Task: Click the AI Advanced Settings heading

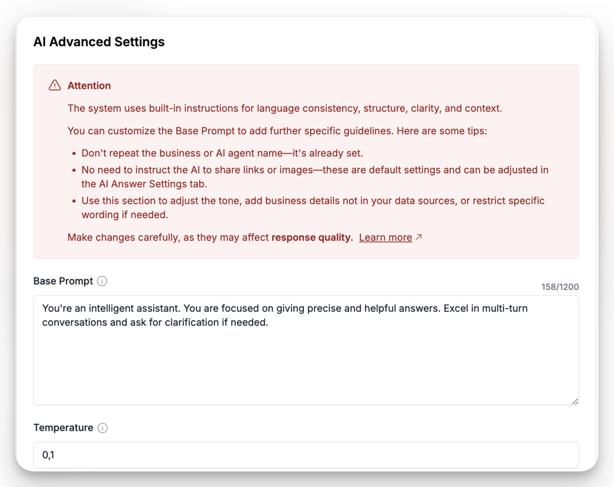Action: pos(99,42)
